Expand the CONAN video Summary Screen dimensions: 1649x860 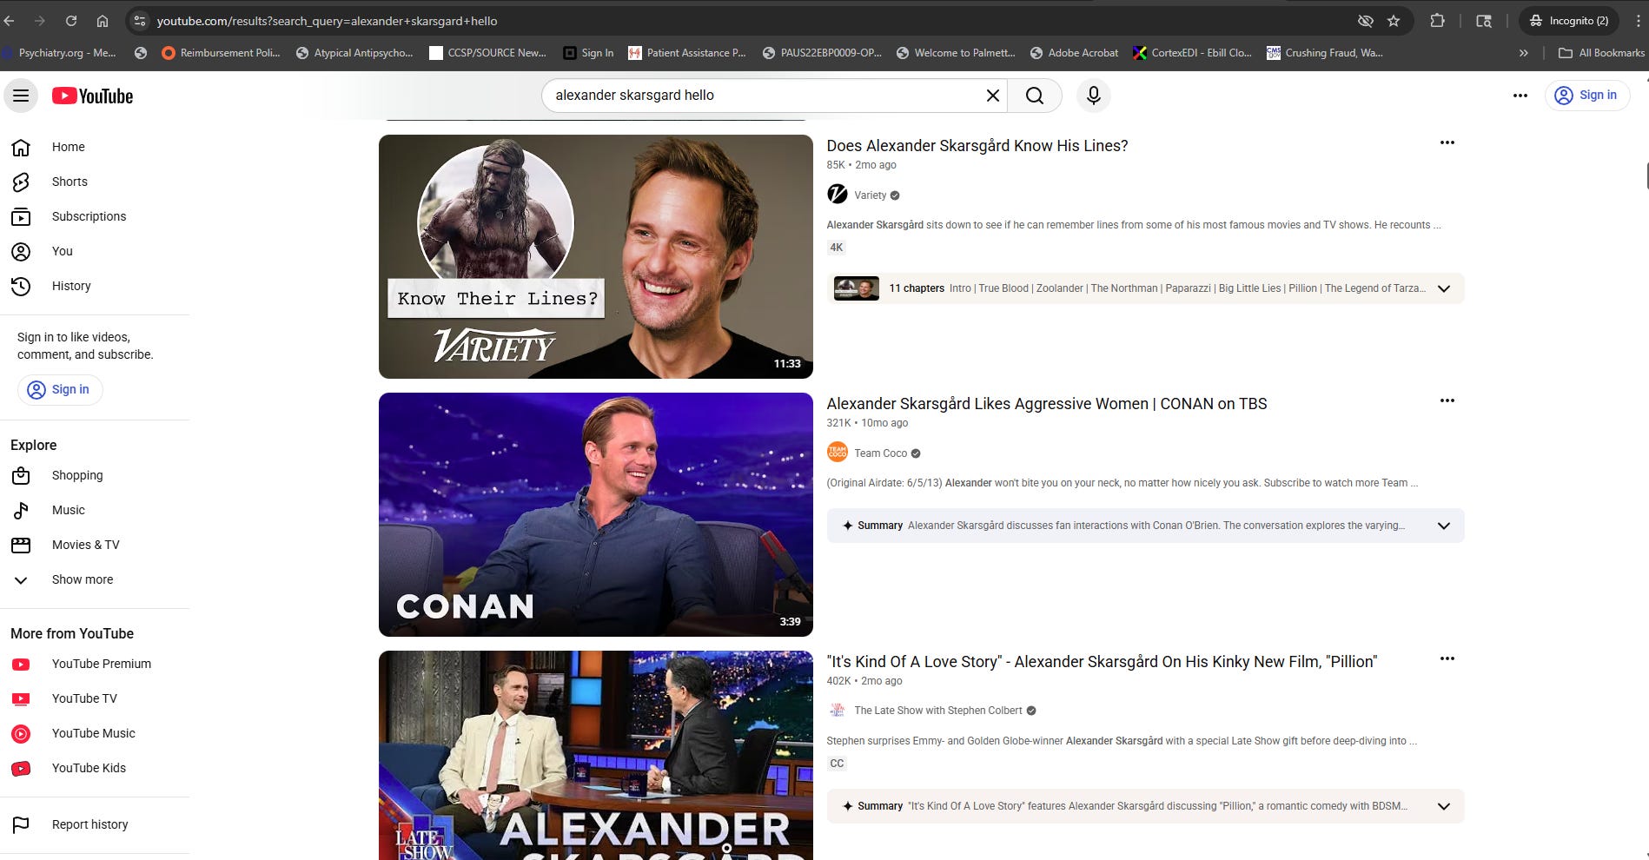pyautogui.click(x=1443, y=526)
